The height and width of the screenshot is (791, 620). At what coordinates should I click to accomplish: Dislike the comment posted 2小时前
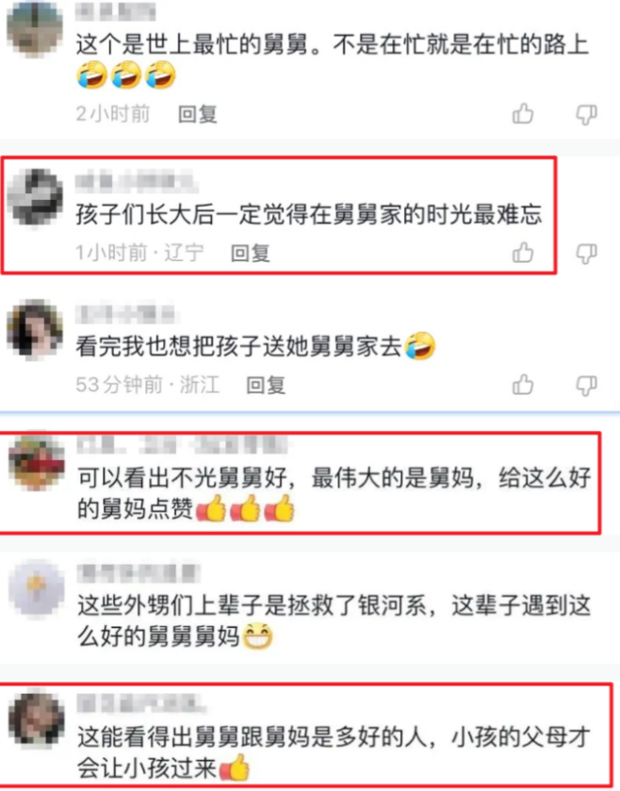[587, 115]
